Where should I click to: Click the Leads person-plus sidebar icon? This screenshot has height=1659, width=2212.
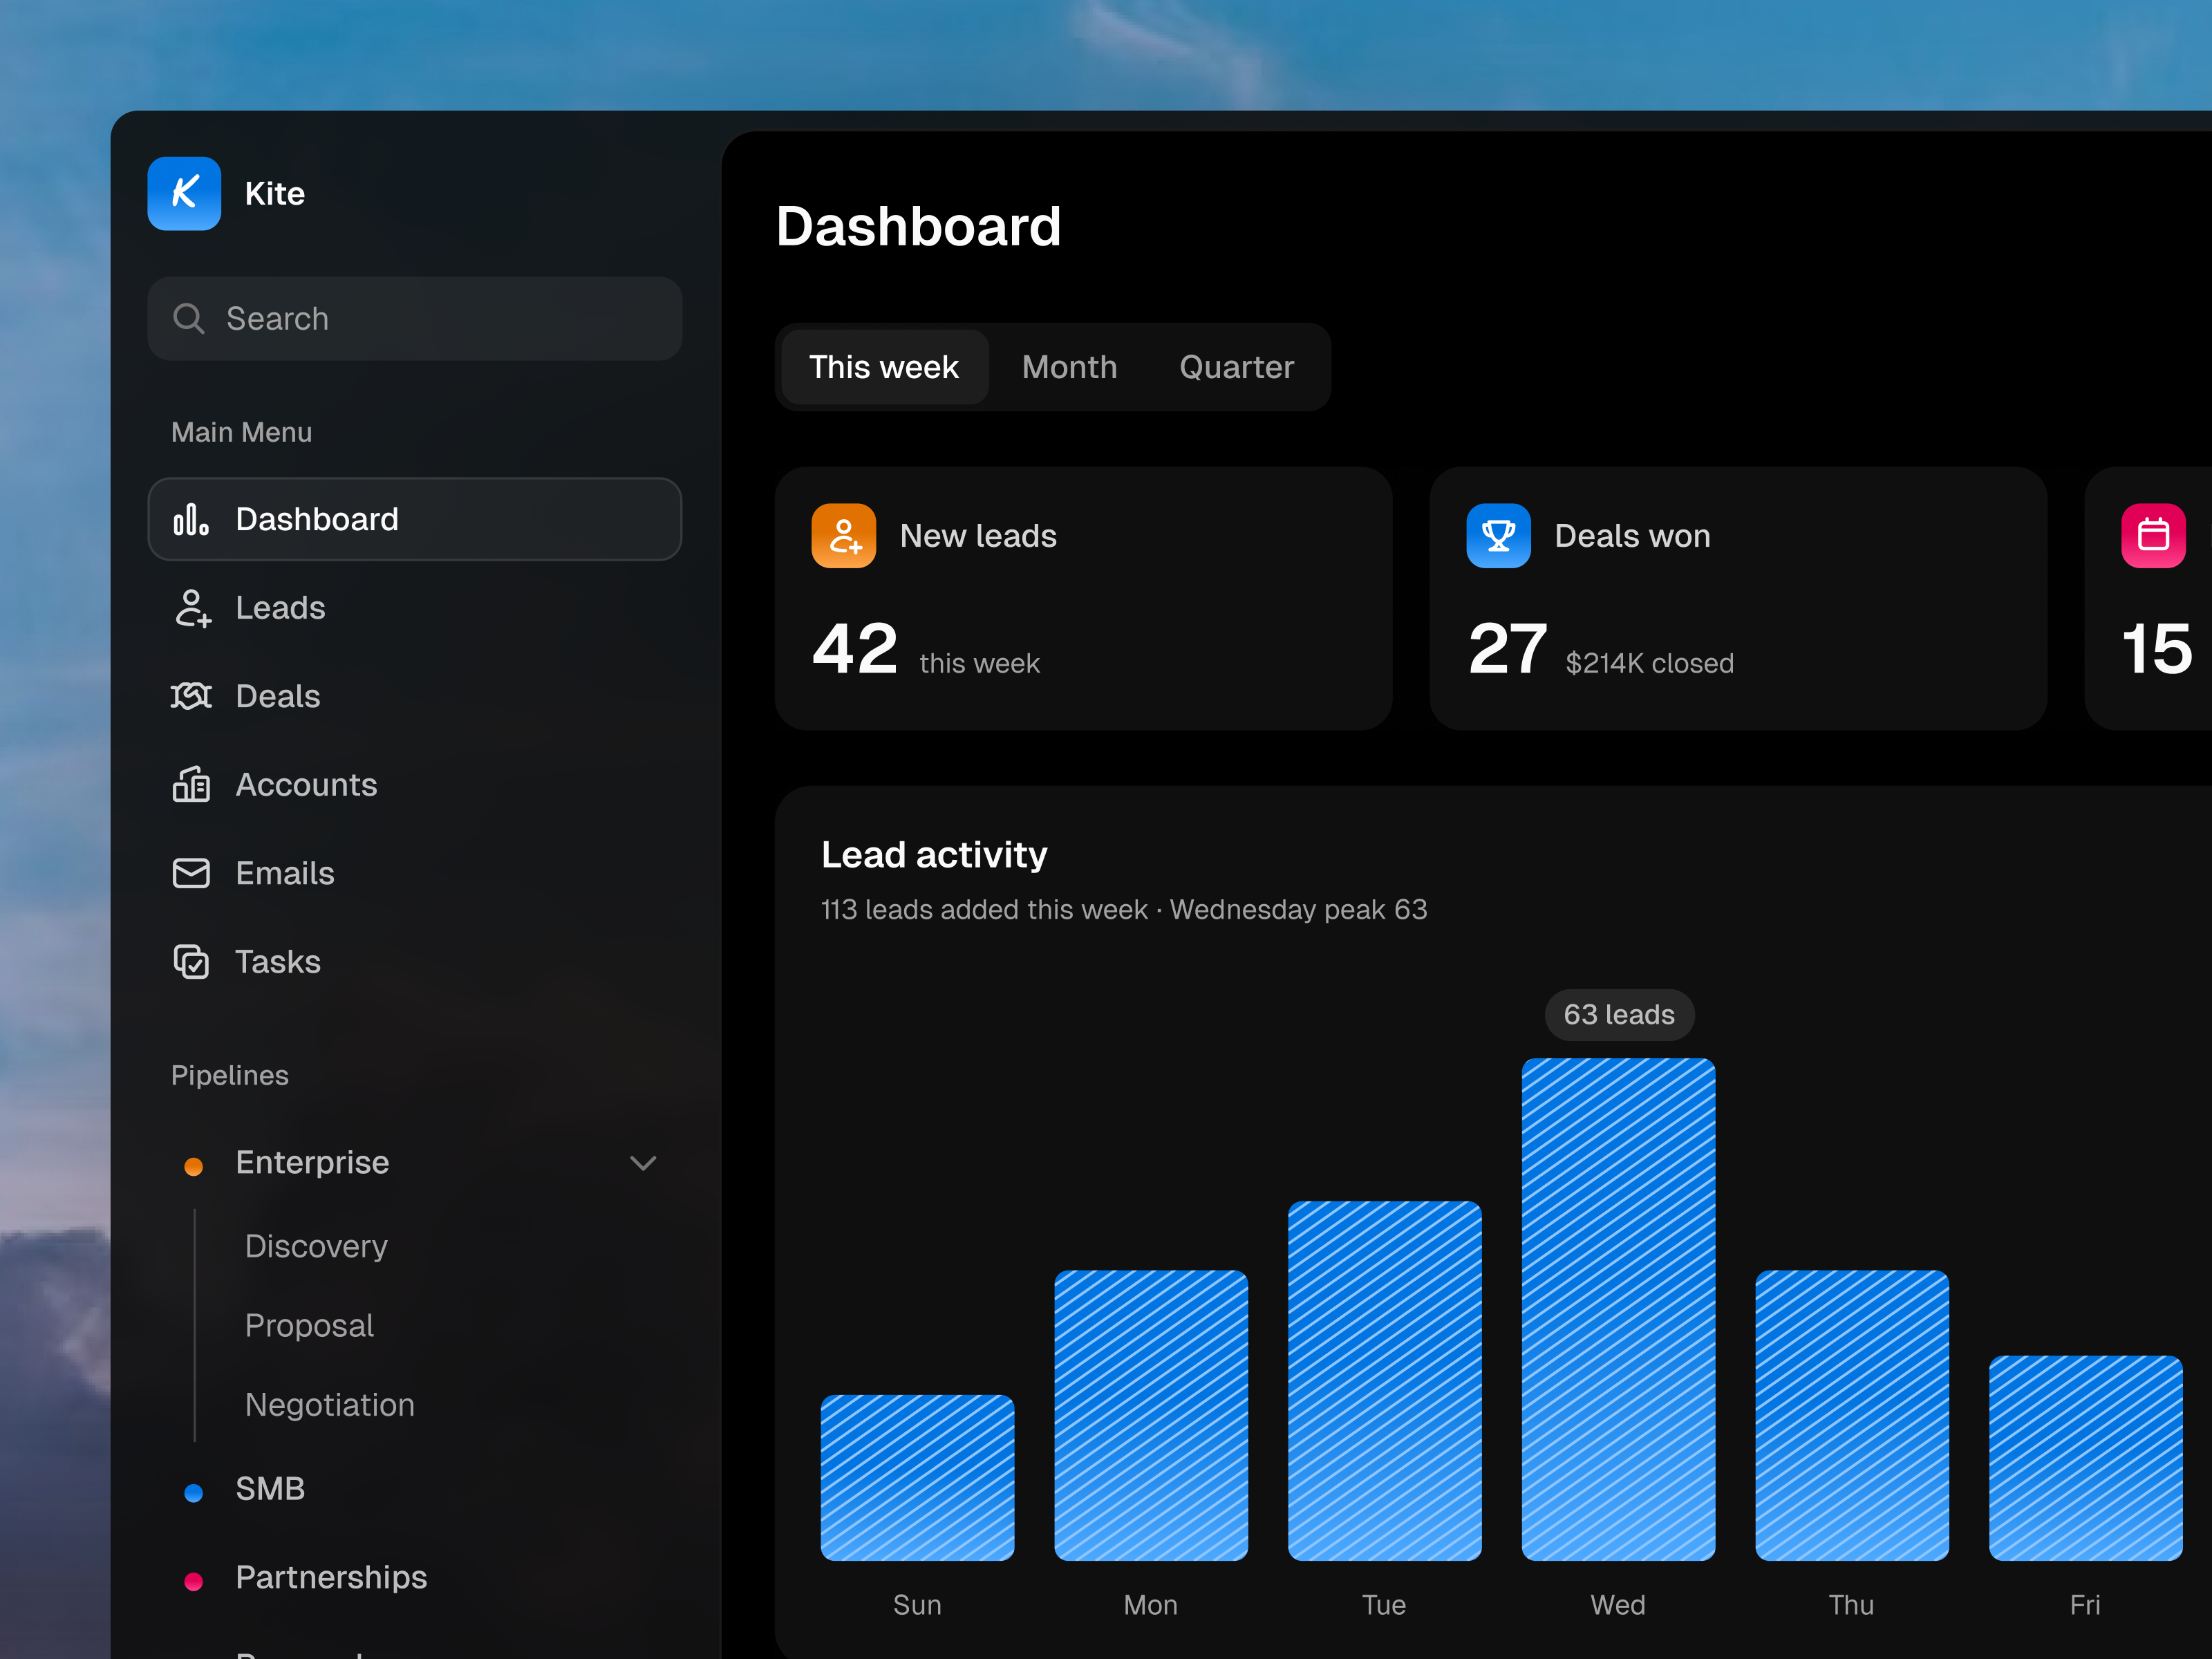[x=192, y=608]
